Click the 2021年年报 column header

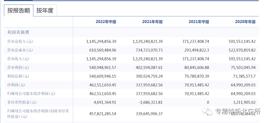click(152, 22)
